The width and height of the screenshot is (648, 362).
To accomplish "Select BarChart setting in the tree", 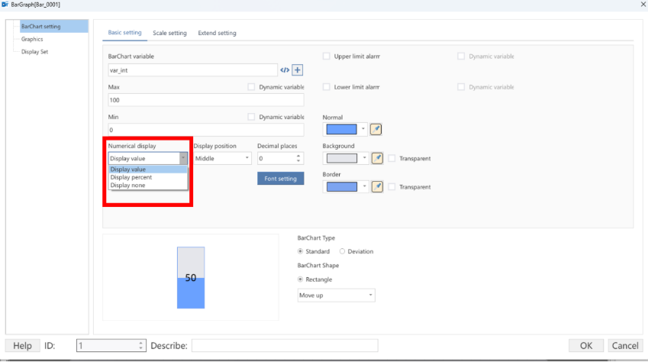I will [x=53, y=26].
